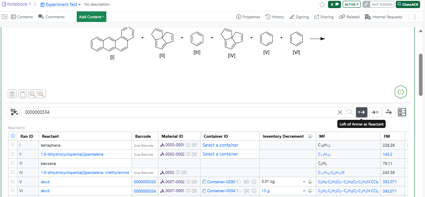The height and width of the screenshot is (197, 425).
Task: Click info icon beside material 0003-0001
Action: 189,145
